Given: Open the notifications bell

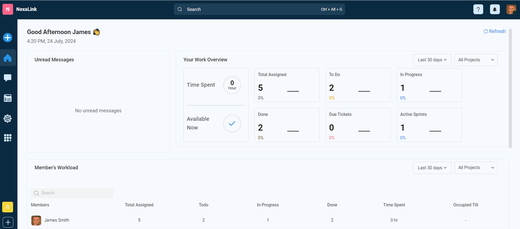Looking at the screenshot, I should coord(495,9).
